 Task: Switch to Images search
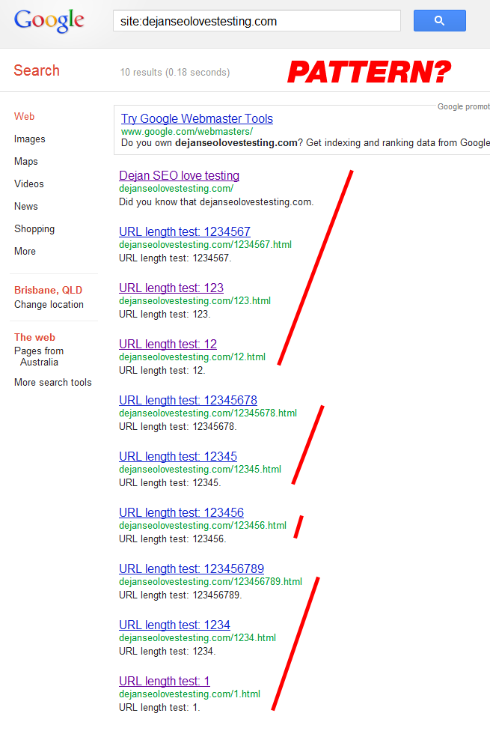(x=29, y=139)
